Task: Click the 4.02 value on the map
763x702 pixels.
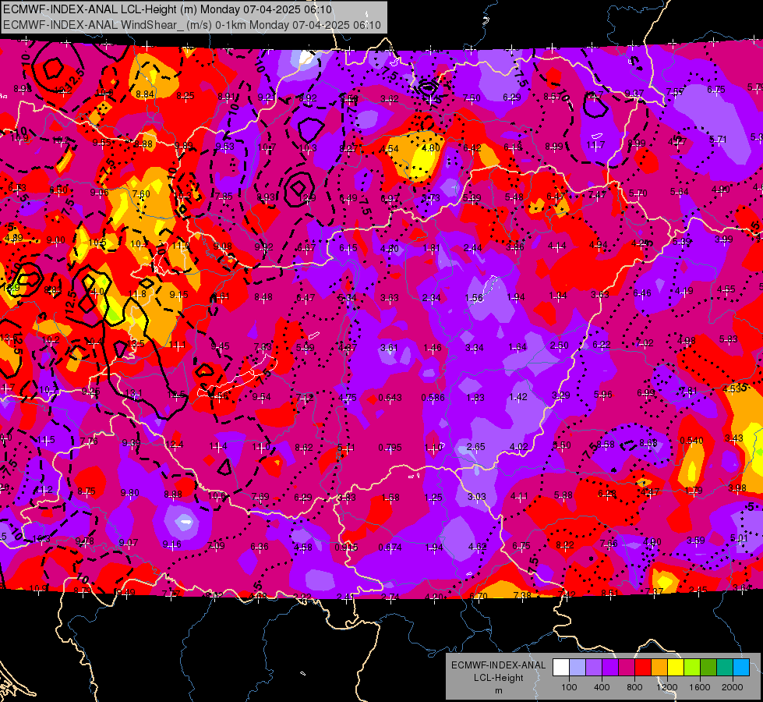Action: (x=519, y=447)
